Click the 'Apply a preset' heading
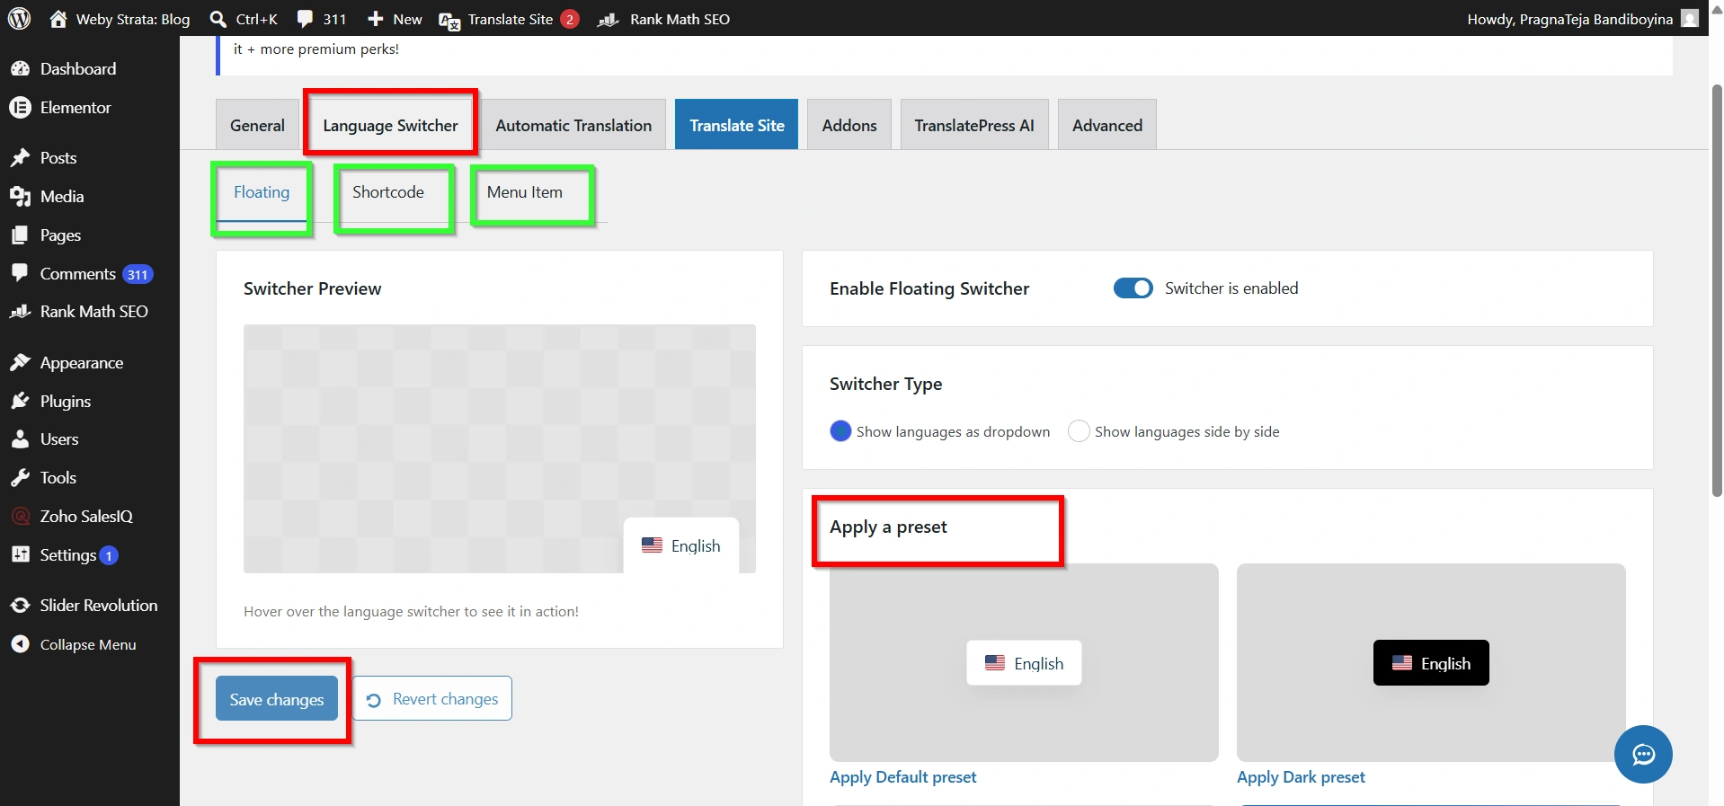Screen dimensions: 1724x806 (x=888, y=527)
